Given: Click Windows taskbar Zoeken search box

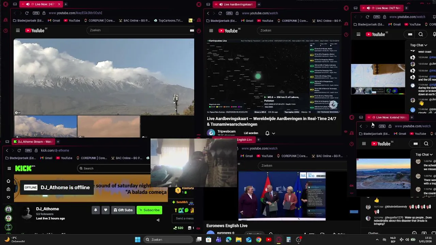Looking at the screenshot, I should point(169,240).
